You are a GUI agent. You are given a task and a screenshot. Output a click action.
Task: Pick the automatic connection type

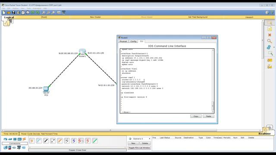32,141
